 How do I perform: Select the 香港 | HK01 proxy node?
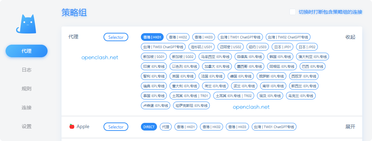click(x=152, y=37)
